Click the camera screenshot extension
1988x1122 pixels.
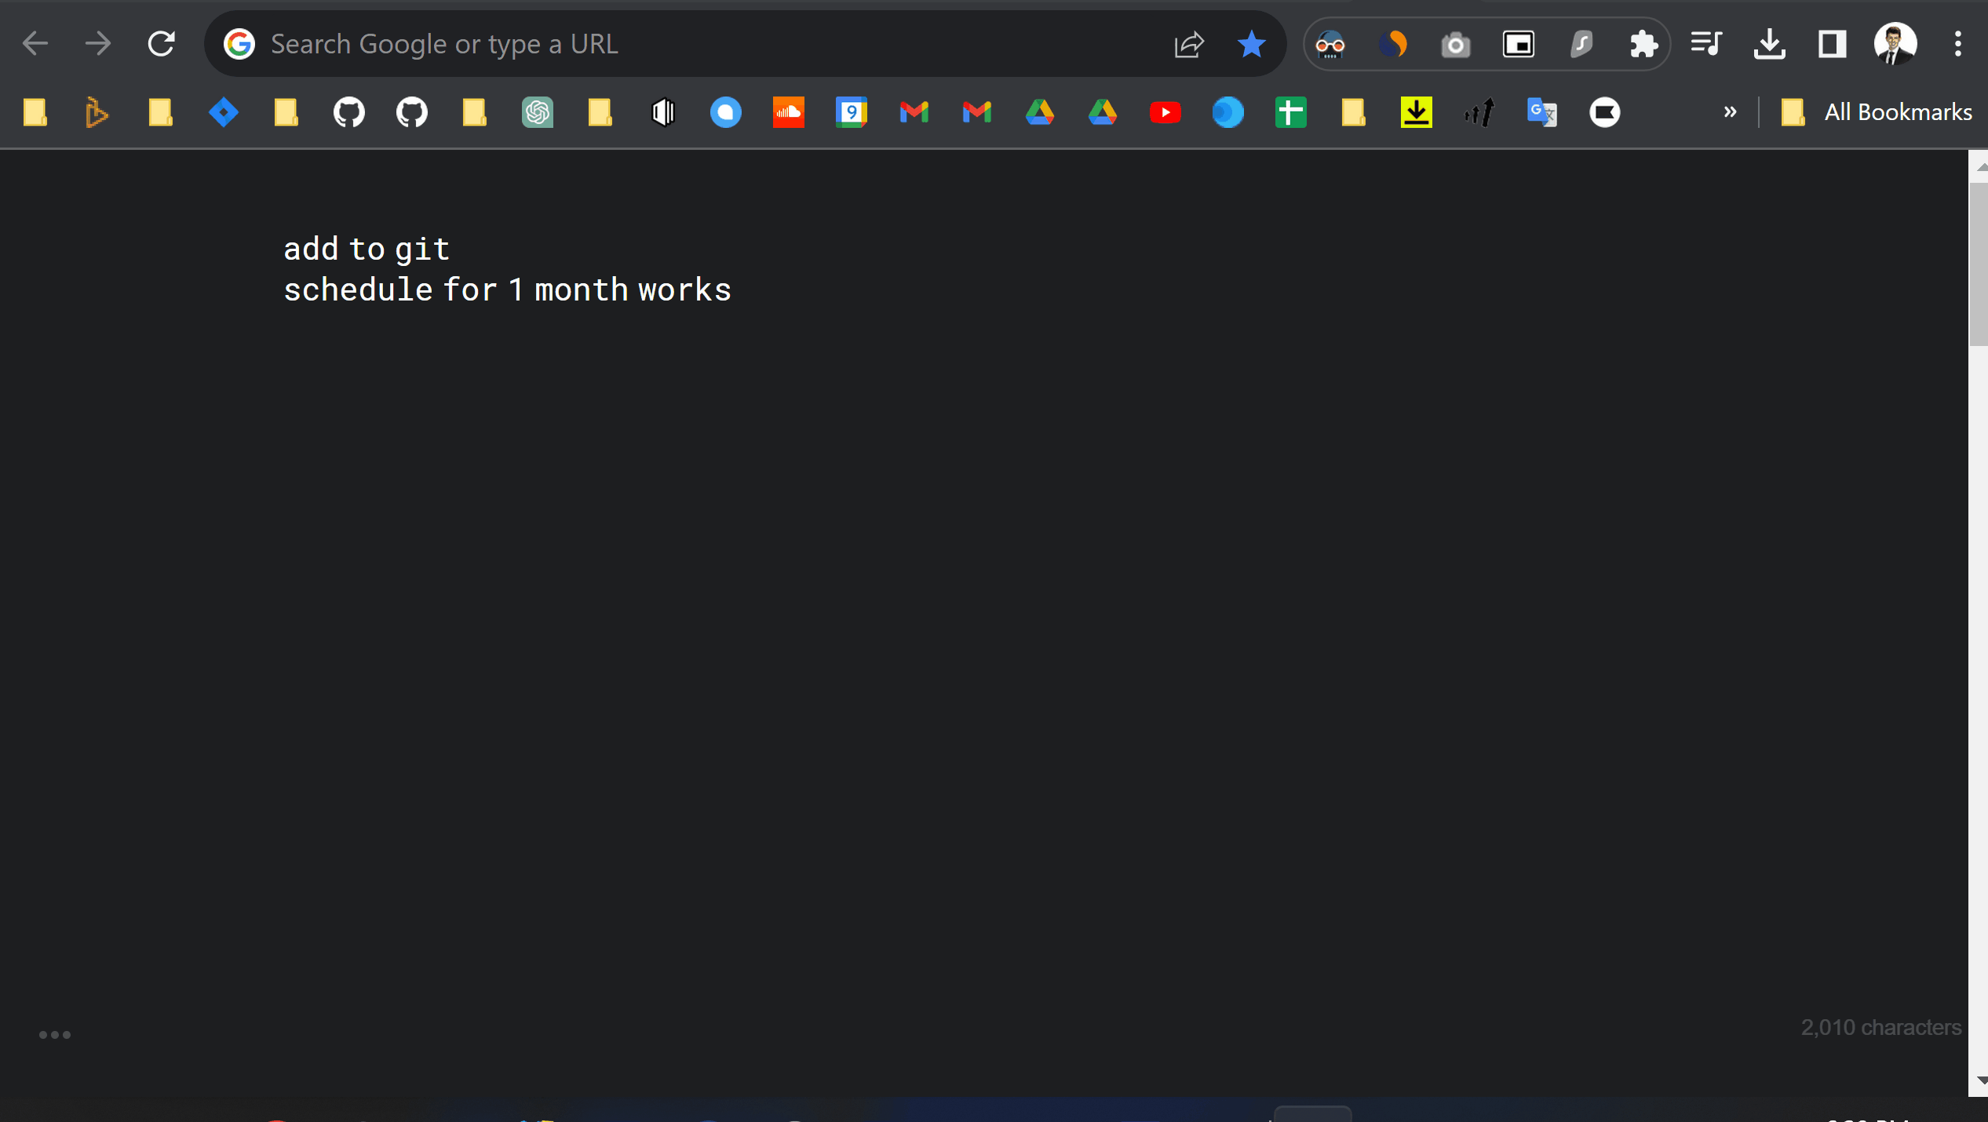coord(1455,44)
